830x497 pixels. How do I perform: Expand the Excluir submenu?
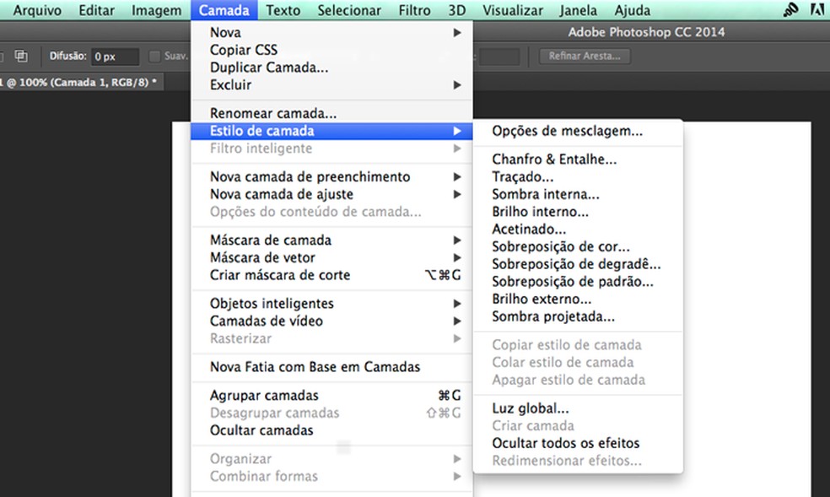pos(331,84)
